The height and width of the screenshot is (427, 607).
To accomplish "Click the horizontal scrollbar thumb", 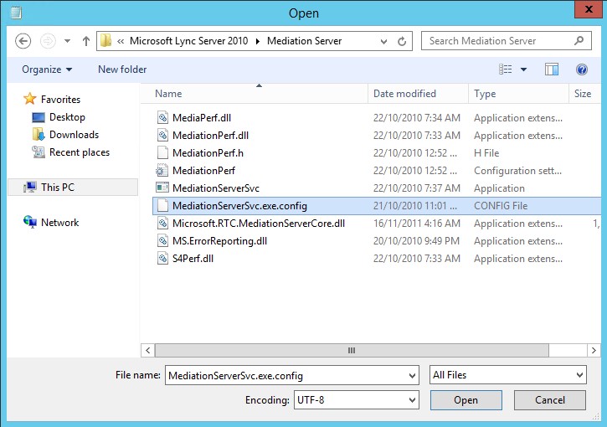I will [352, 350].
